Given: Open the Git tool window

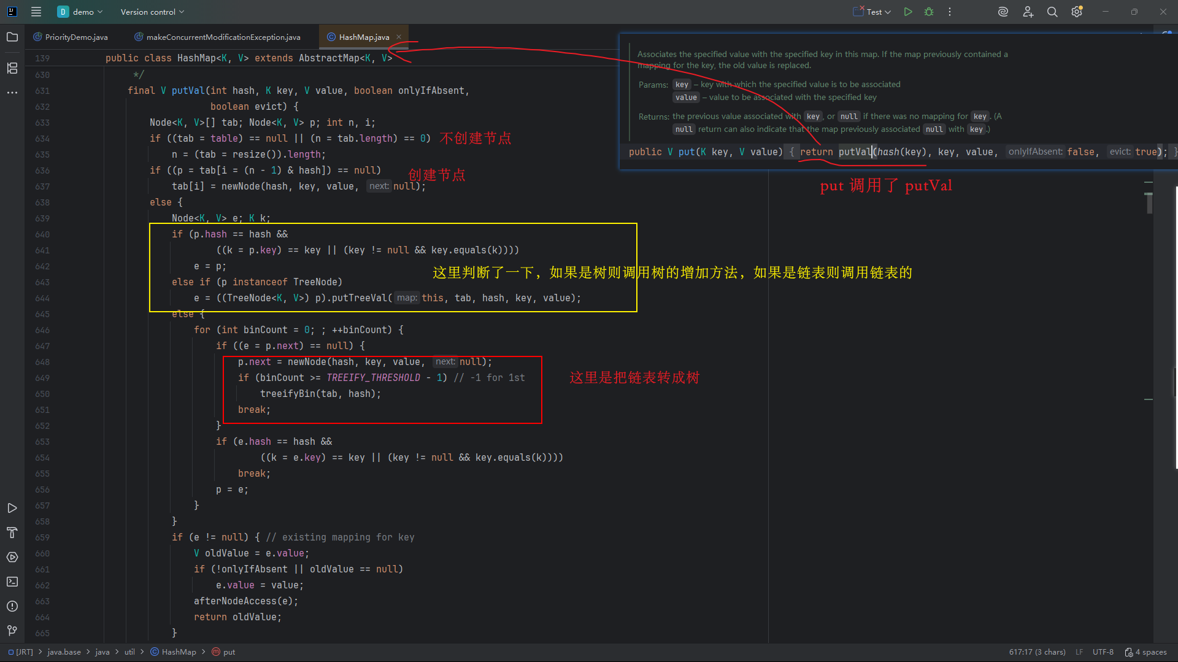Looking at the screenshot, I should click(x=12, y=631).
